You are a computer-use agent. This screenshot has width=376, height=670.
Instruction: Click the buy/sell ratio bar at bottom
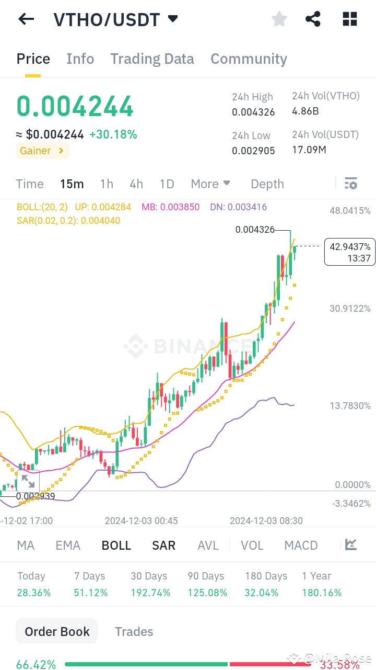[x=188, y=664]
